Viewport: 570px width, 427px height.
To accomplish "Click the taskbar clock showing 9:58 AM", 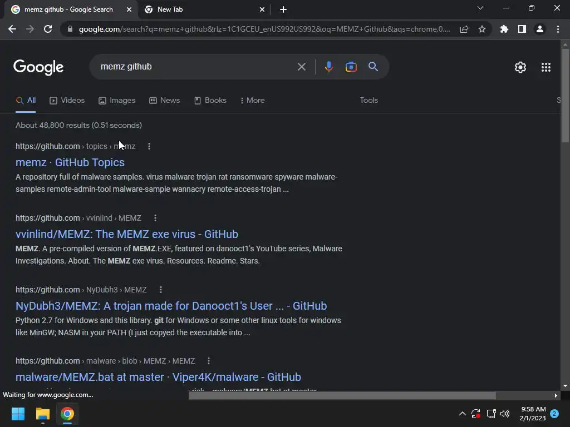I will [x=533, y=414].
